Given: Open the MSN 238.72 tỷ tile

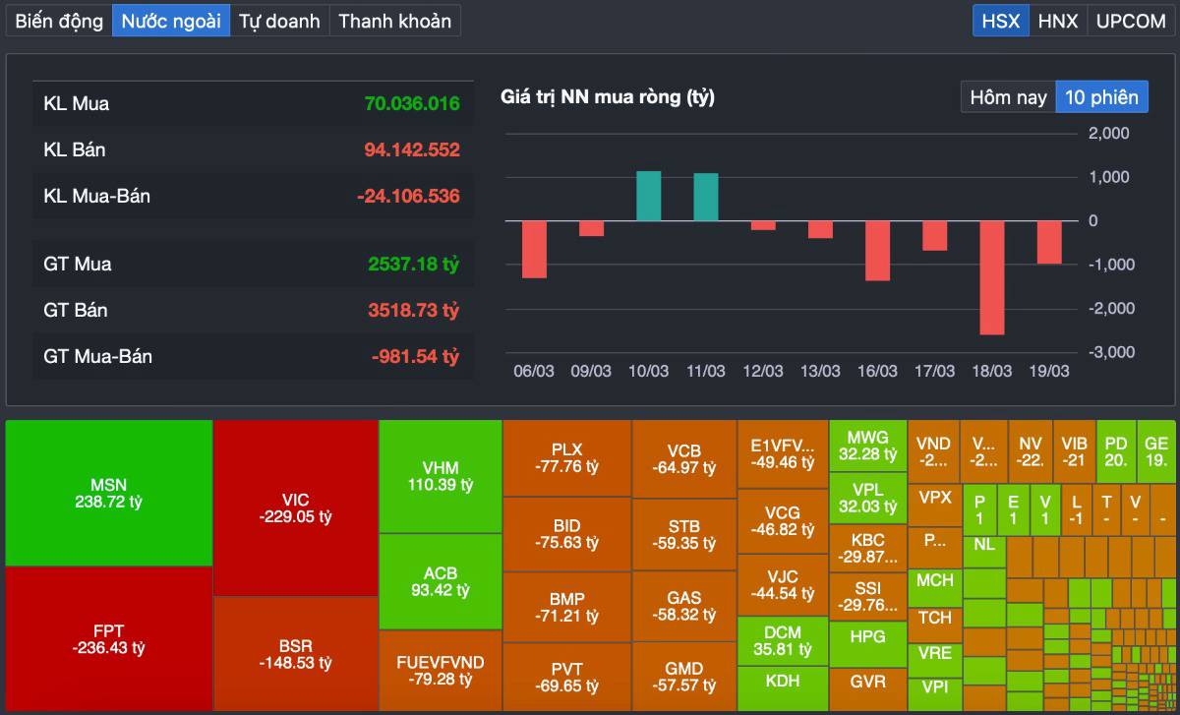Looking at the screenshot, I should coord(109,494).
